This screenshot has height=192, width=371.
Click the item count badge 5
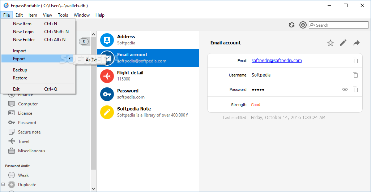click(x=84, y=42)
